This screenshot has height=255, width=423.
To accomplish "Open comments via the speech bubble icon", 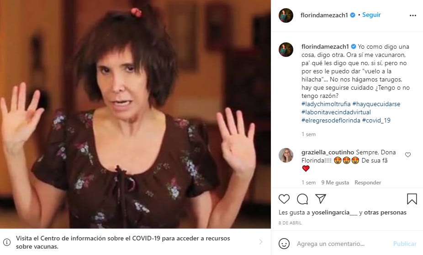I will coord(302,199).
